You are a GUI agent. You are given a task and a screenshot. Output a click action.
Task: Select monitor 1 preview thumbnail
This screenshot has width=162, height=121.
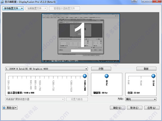pos(81,38)
